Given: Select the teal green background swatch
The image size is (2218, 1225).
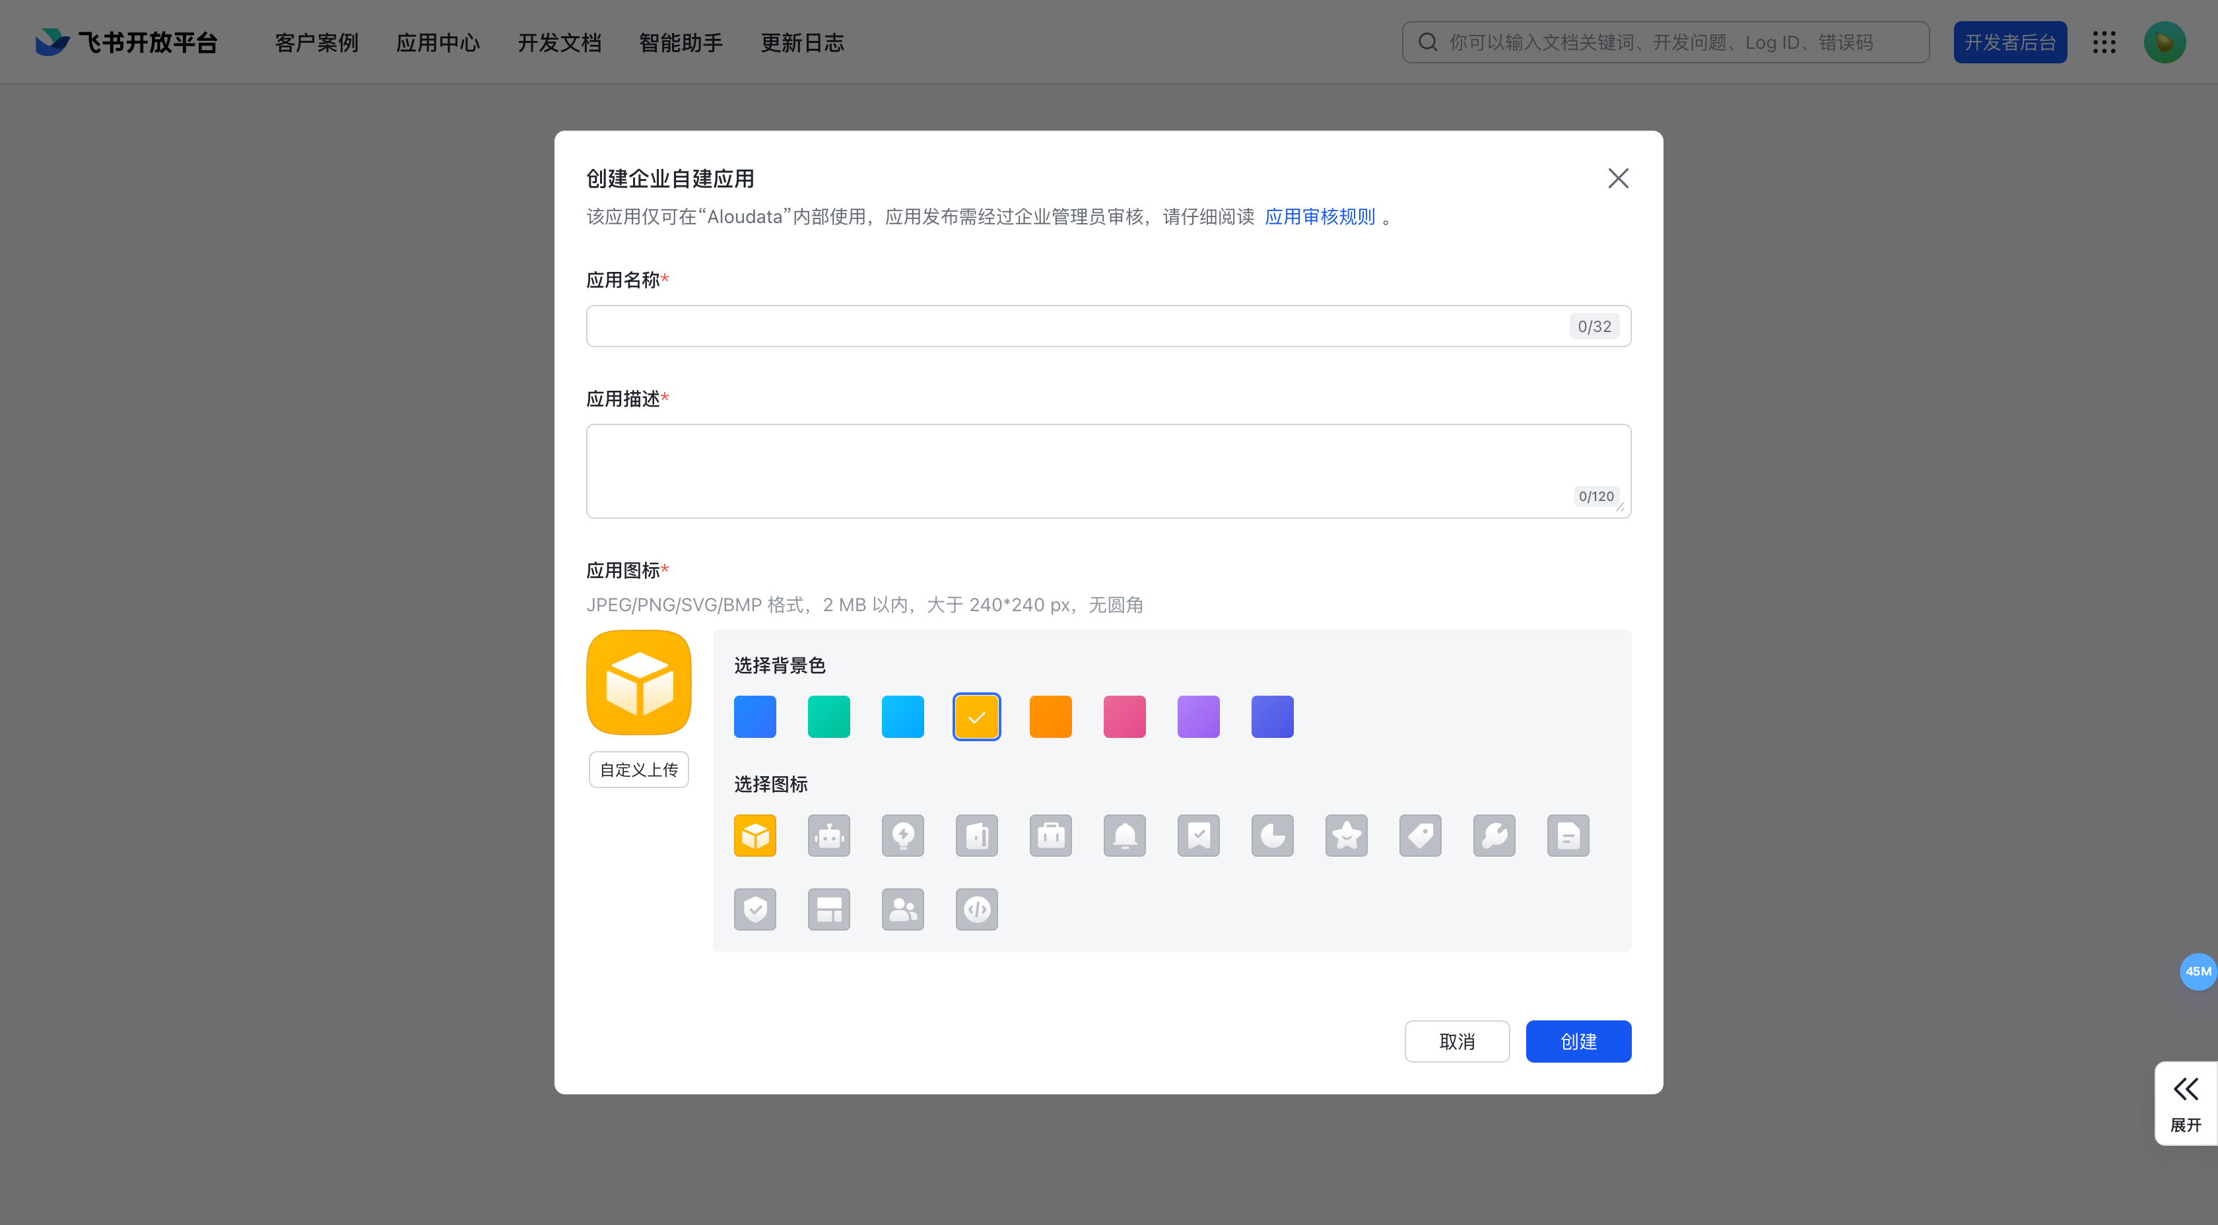Looking at the screenshot, I should [829, 717].
